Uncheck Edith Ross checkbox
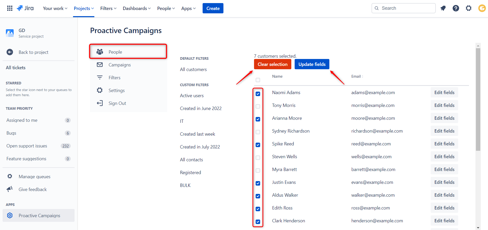 pos(258,209)
